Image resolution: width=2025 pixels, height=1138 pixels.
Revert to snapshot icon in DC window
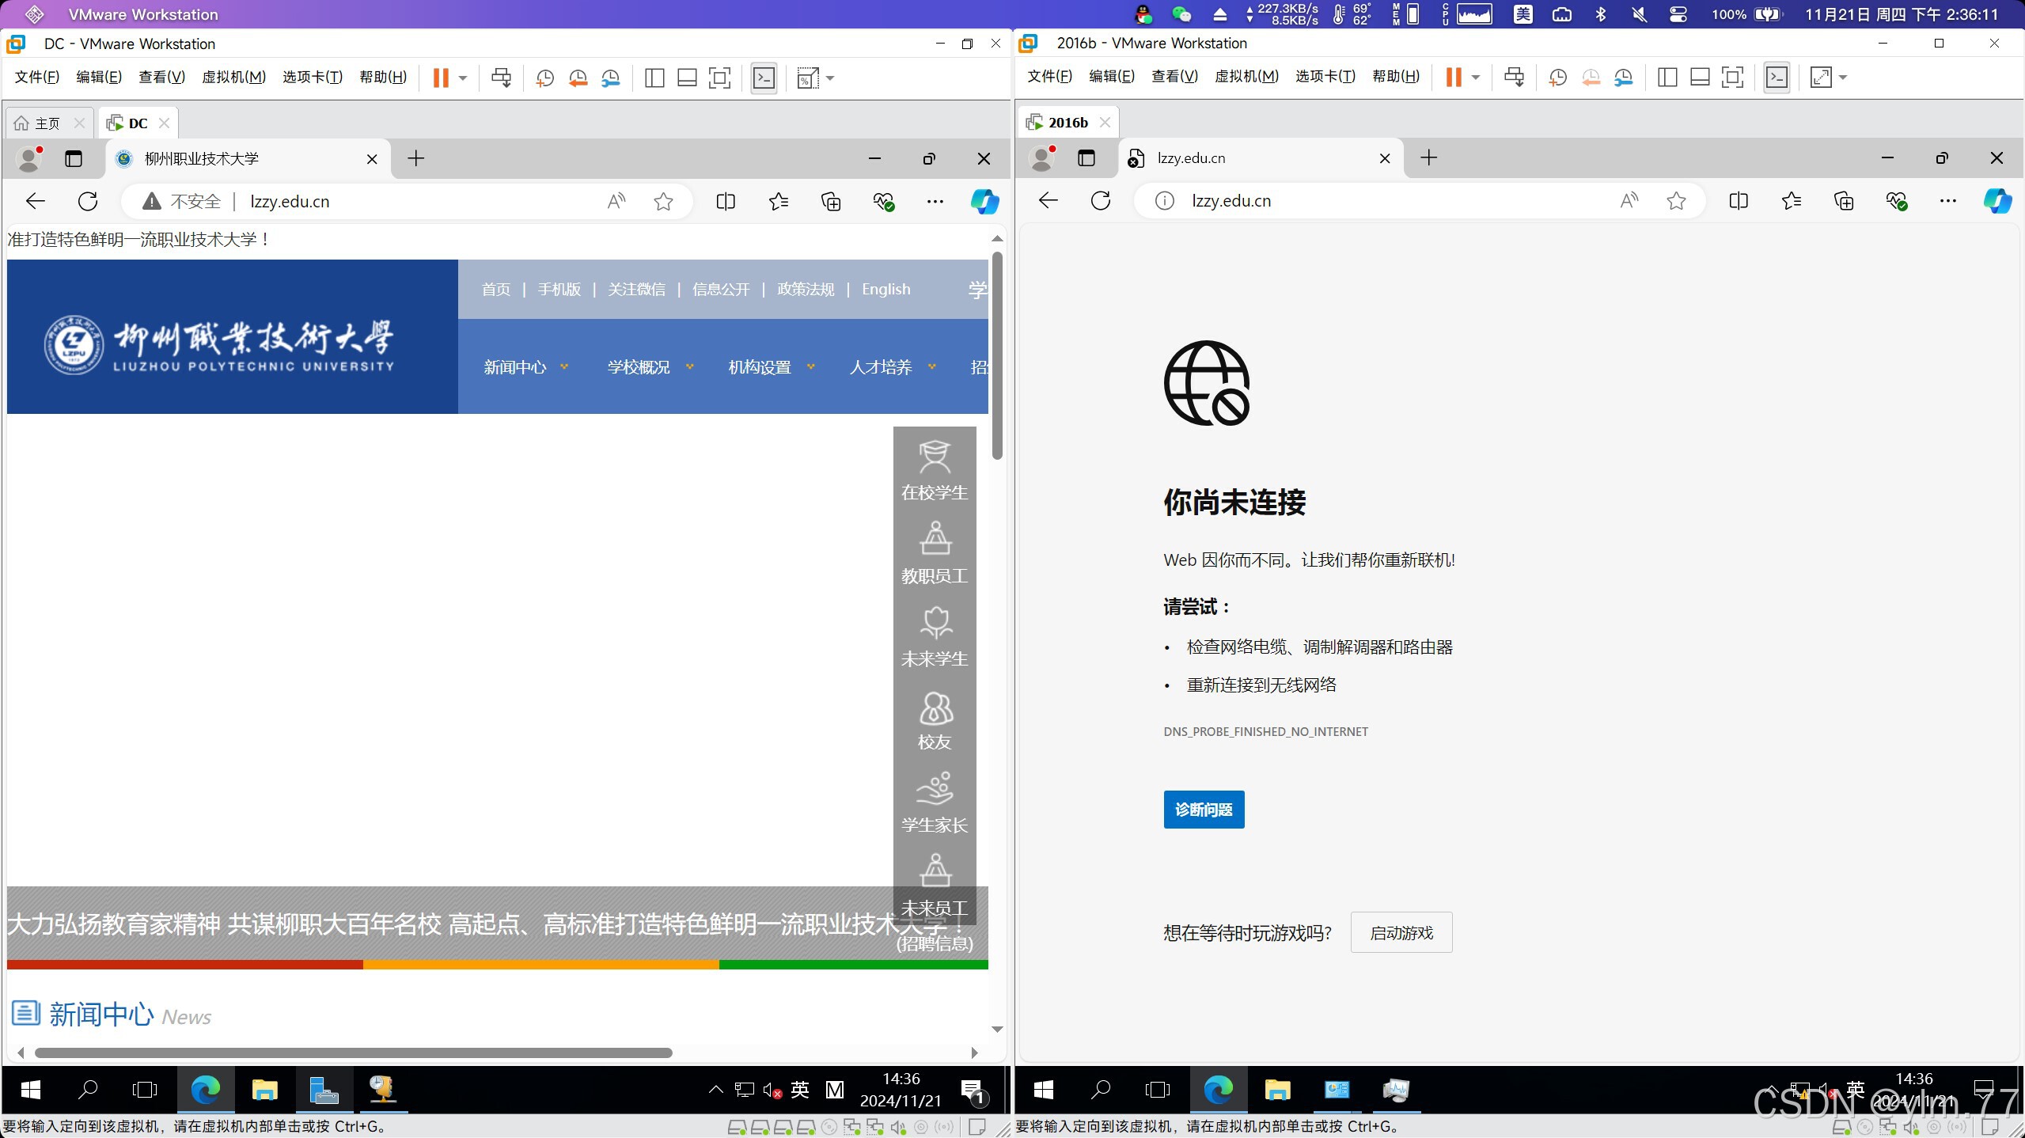578,78
